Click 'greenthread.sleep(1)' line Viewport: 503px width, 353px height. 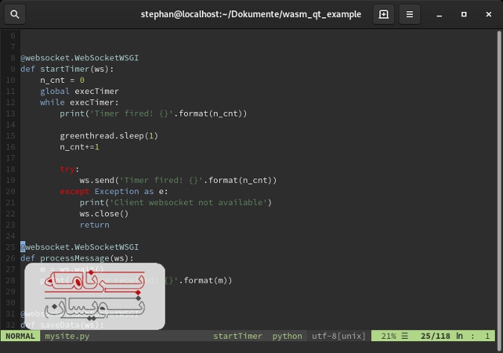(x=109, y=136)
